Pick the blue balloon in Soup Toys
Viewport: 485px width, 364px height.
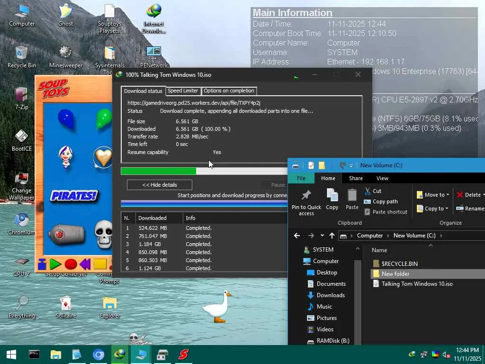pos(66,119)
